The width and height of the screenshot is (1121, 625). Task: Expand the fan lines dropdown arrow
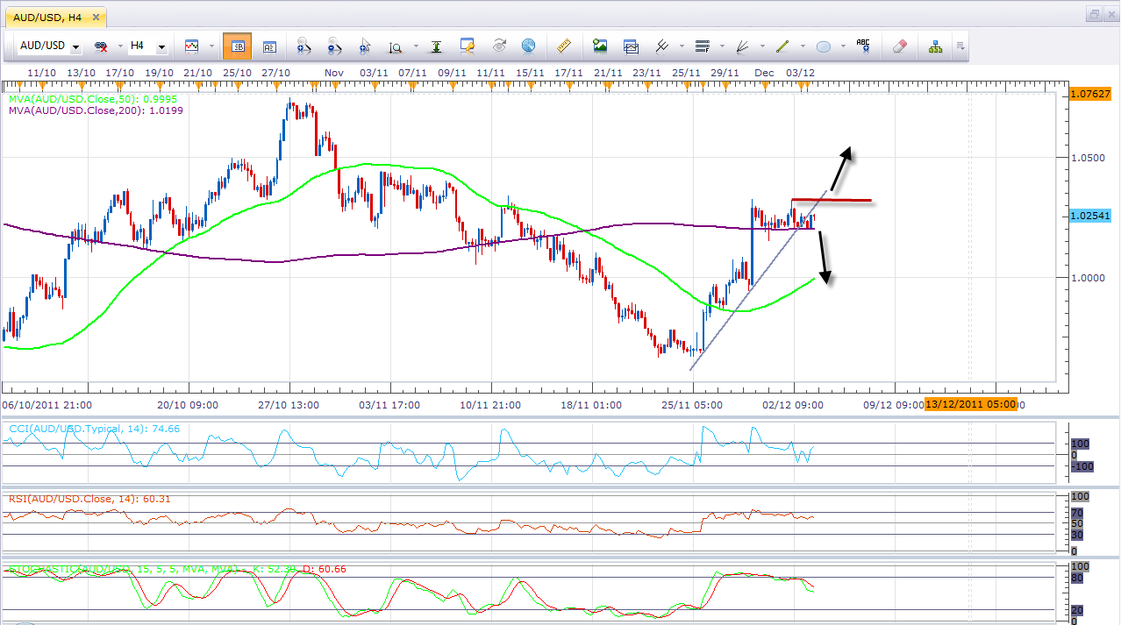pos(762,46)
